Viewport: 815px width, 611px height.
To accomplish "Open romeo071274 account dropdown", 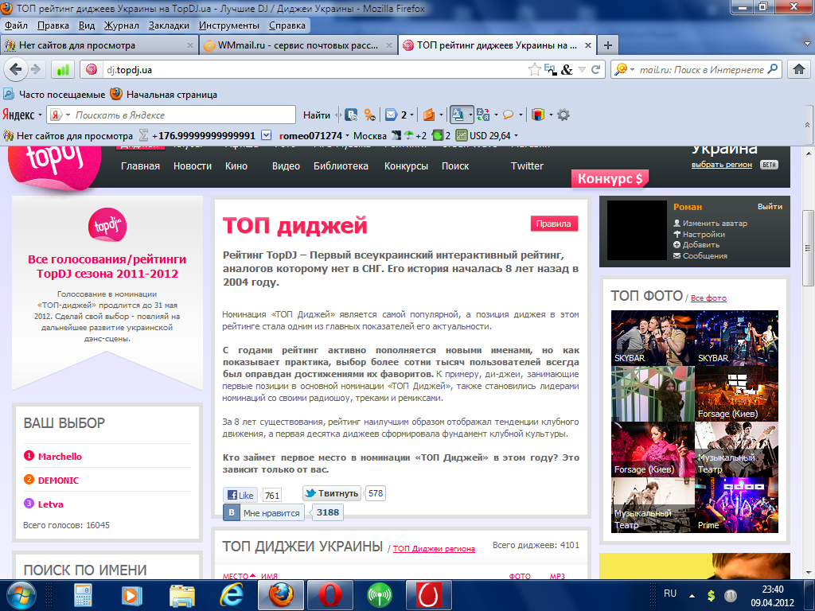I will point(347,135).
